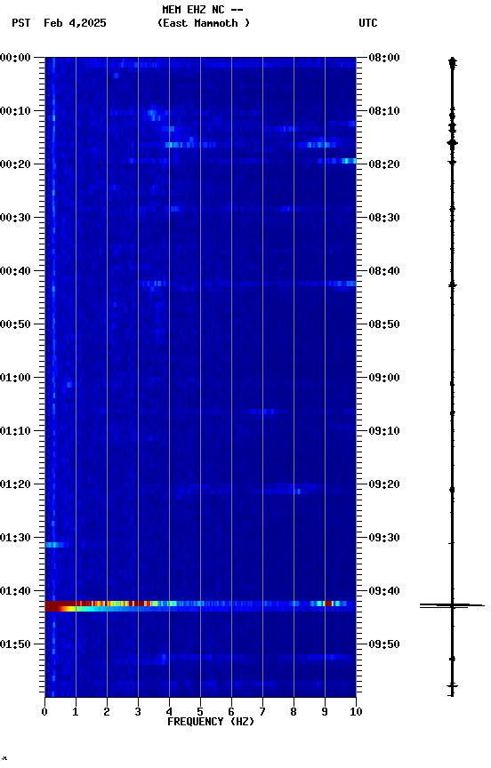Viewport: 491px width, 768px height.
Task: Click the date 'Feb 4,2025'
Action: point(75,23)
